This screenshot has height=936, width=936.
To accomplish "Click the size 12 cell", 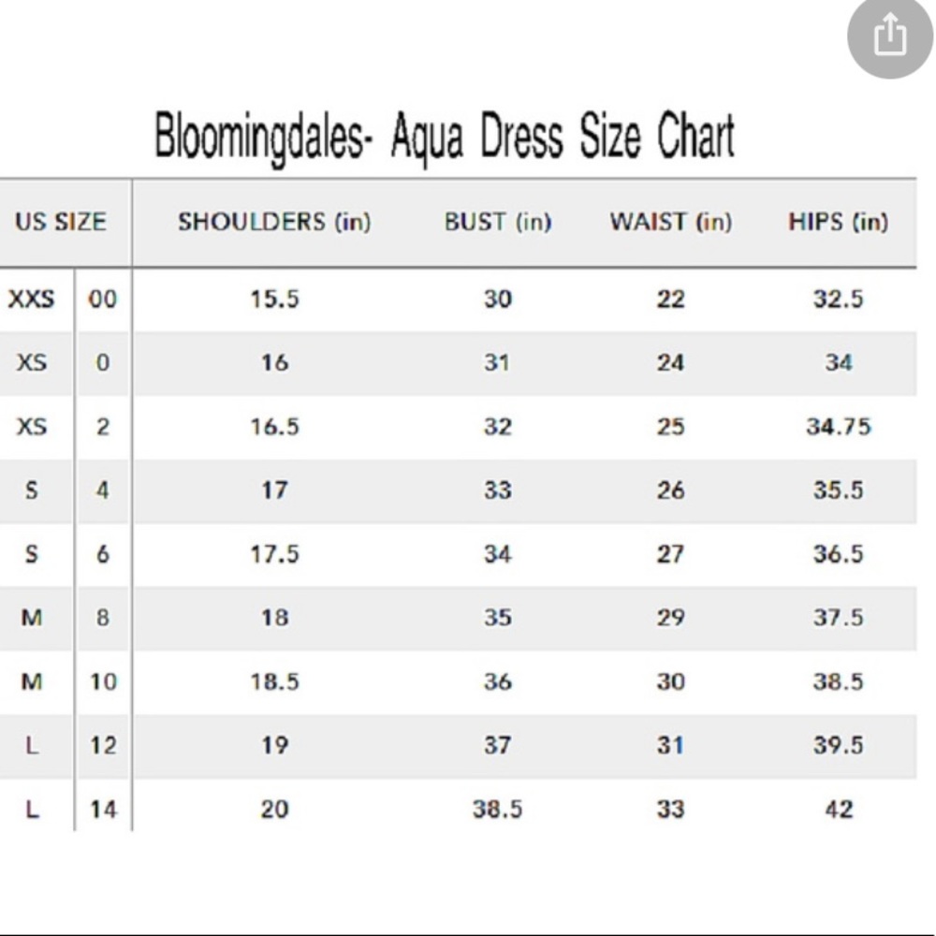I will click(103, 745).
